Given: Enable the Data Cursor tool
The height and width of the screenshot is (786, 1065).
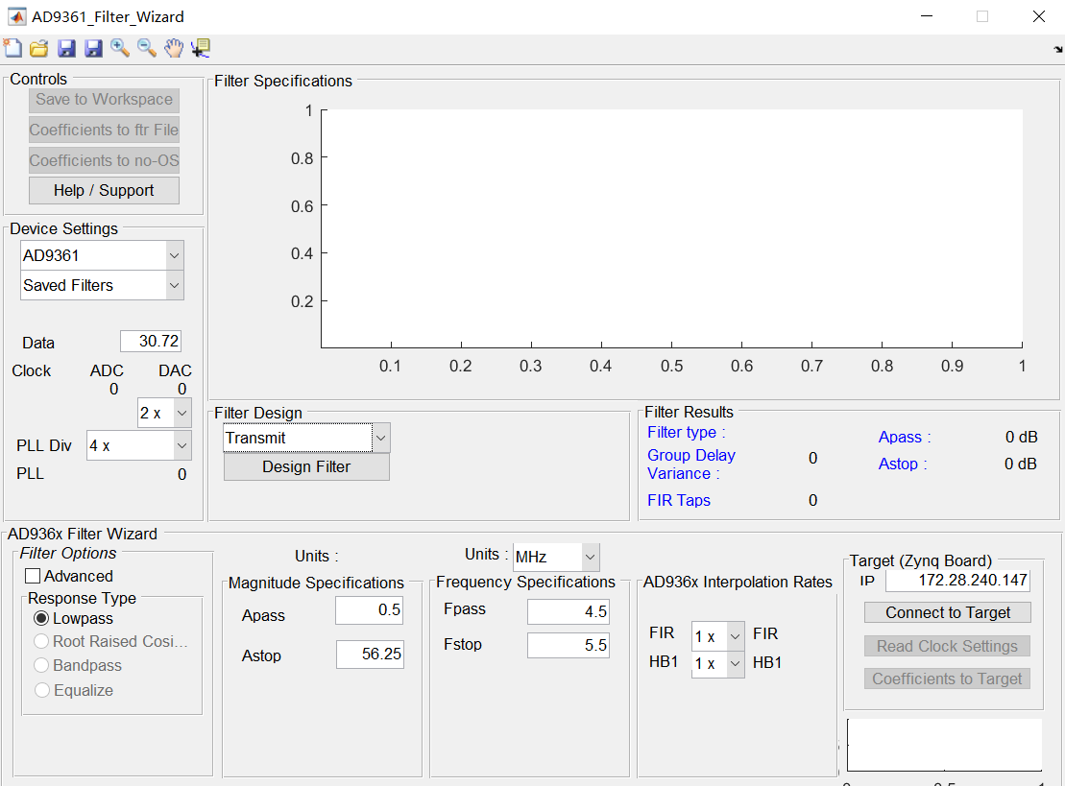Looking at the screenshot, I should [x=201, y=48].
